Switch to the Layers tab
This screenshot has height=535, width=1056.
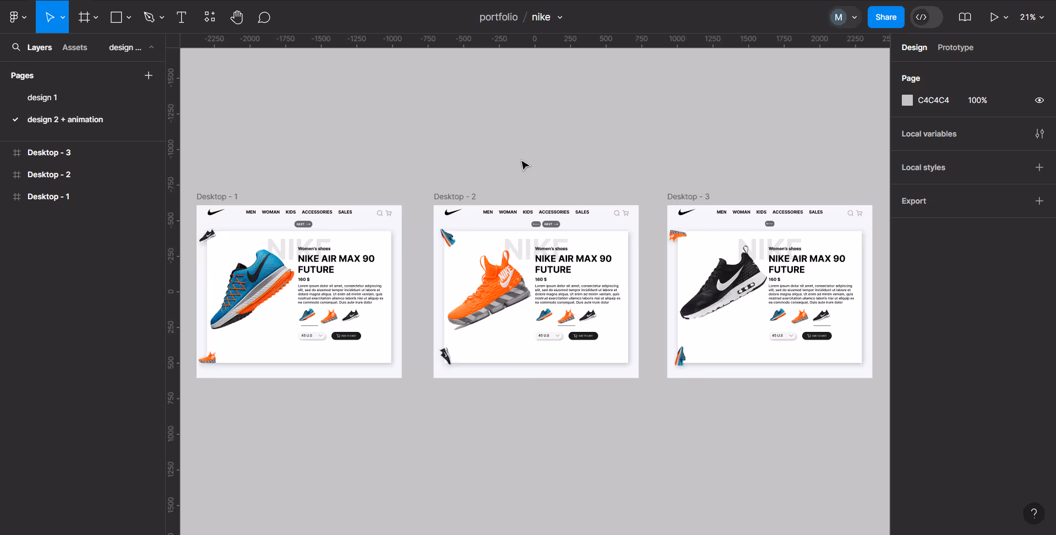coord(40,47)
